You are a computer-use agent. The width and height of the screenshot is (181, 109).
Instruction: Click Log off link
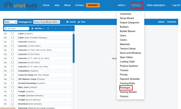point(176,5)
